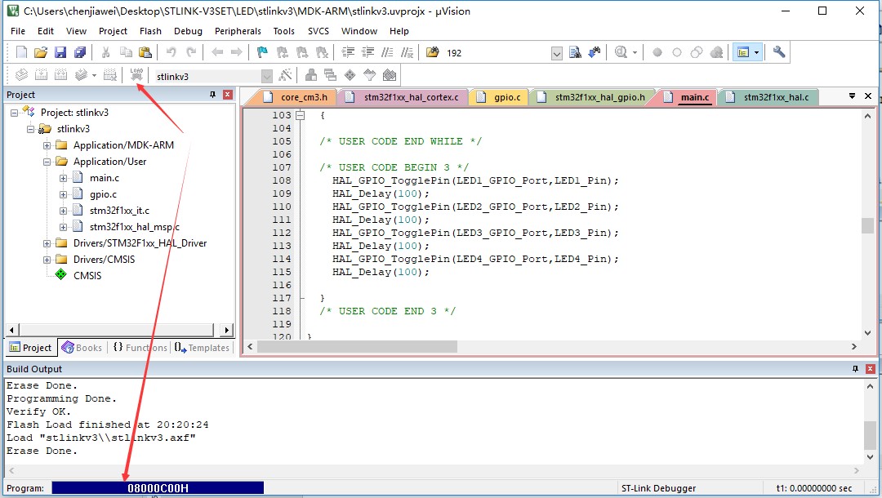
Task: Insert breakpoint red circle icon
Action: point(657,52)
